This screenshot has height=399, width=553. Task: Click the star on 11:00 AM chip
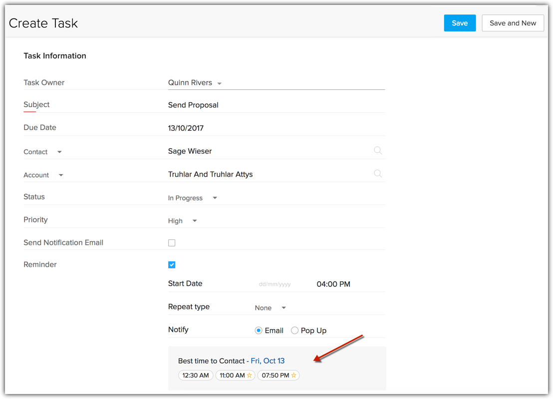[x=250, y=376]
